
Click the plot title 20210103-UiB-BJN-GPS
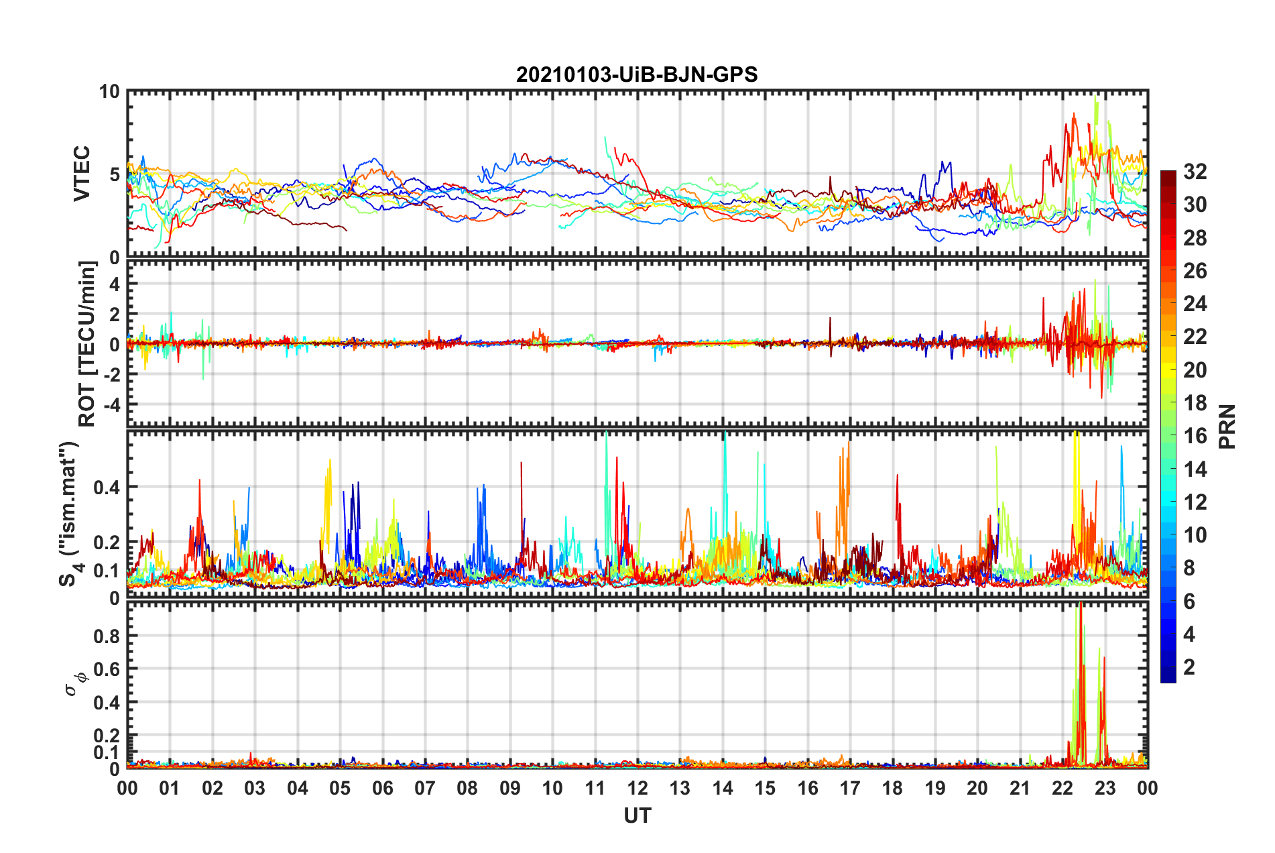(x=637, y=74)
